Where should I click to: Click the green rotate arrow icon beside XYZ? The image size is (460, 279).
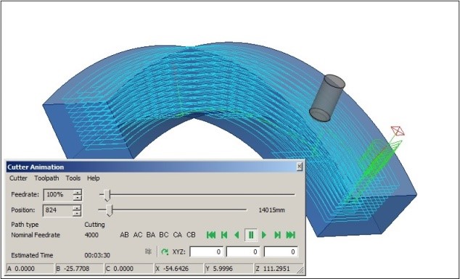click(165, 251)
